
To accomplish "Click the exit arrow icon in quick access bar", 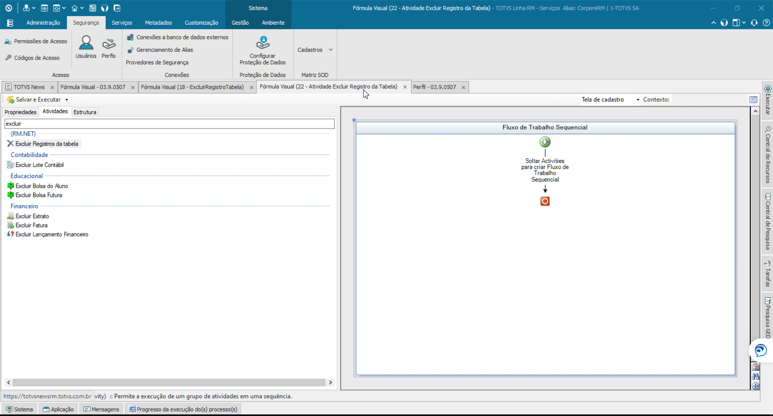I will coord(117,8).
